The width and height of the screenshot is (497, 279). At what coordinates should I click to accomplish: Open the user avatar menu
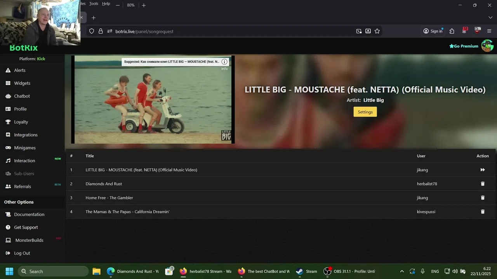[x=487, y=46]
